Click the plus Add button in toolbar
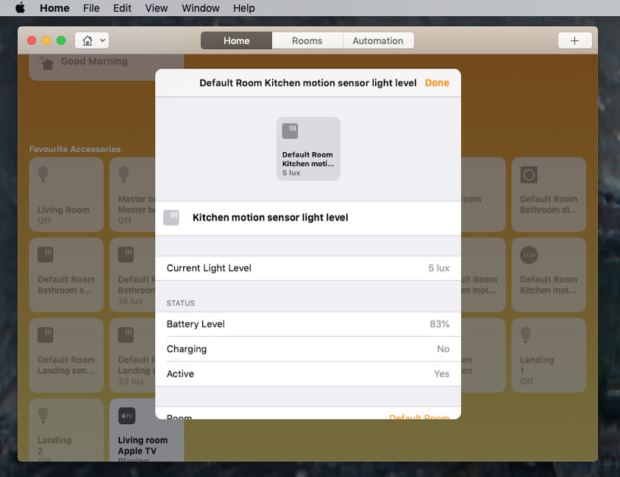Screen dimensions: 620x477 575,40
